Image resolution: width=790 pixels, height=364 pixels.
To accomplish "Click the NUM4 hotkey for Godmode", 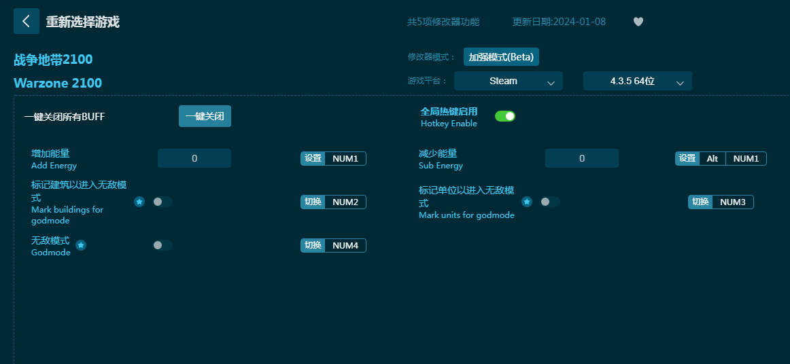I will pyautogui.click(x=345, y=245).
